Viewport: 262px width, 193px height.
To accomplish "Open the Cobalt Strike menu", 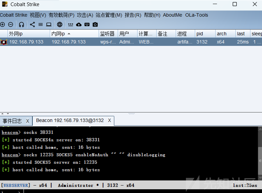I will coord(14,15).
